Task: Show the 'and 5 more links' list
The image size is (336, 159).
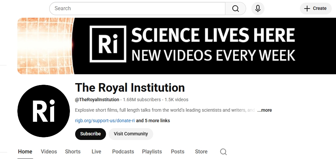Action: tap(153, 121)
